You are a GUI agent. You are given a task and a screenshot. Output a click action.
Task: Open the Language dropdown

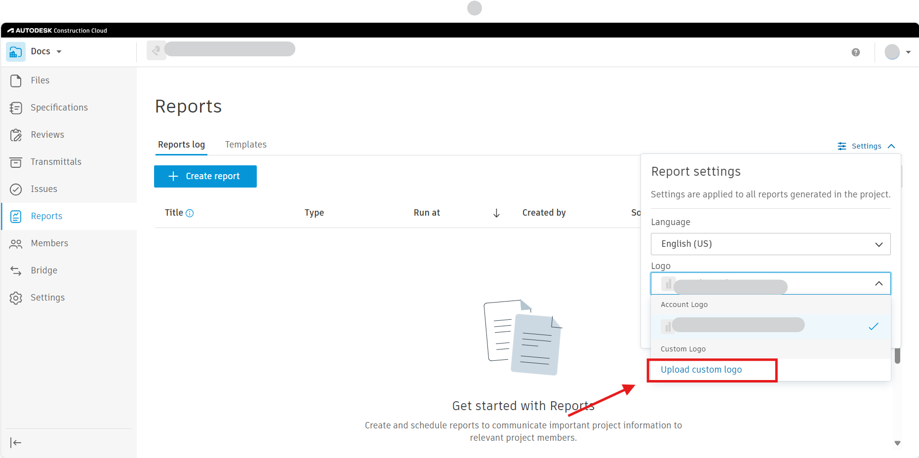click(x=770, y=244)
